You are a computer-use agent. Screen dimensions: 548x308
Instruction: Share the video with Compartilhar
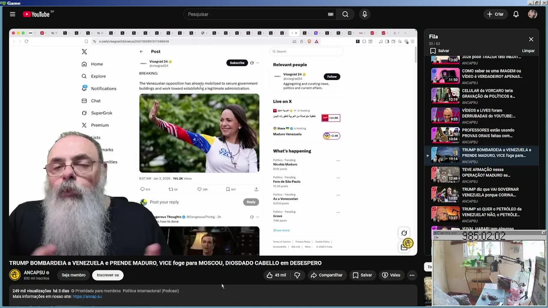pyautogui.click(x=327, y=275)
